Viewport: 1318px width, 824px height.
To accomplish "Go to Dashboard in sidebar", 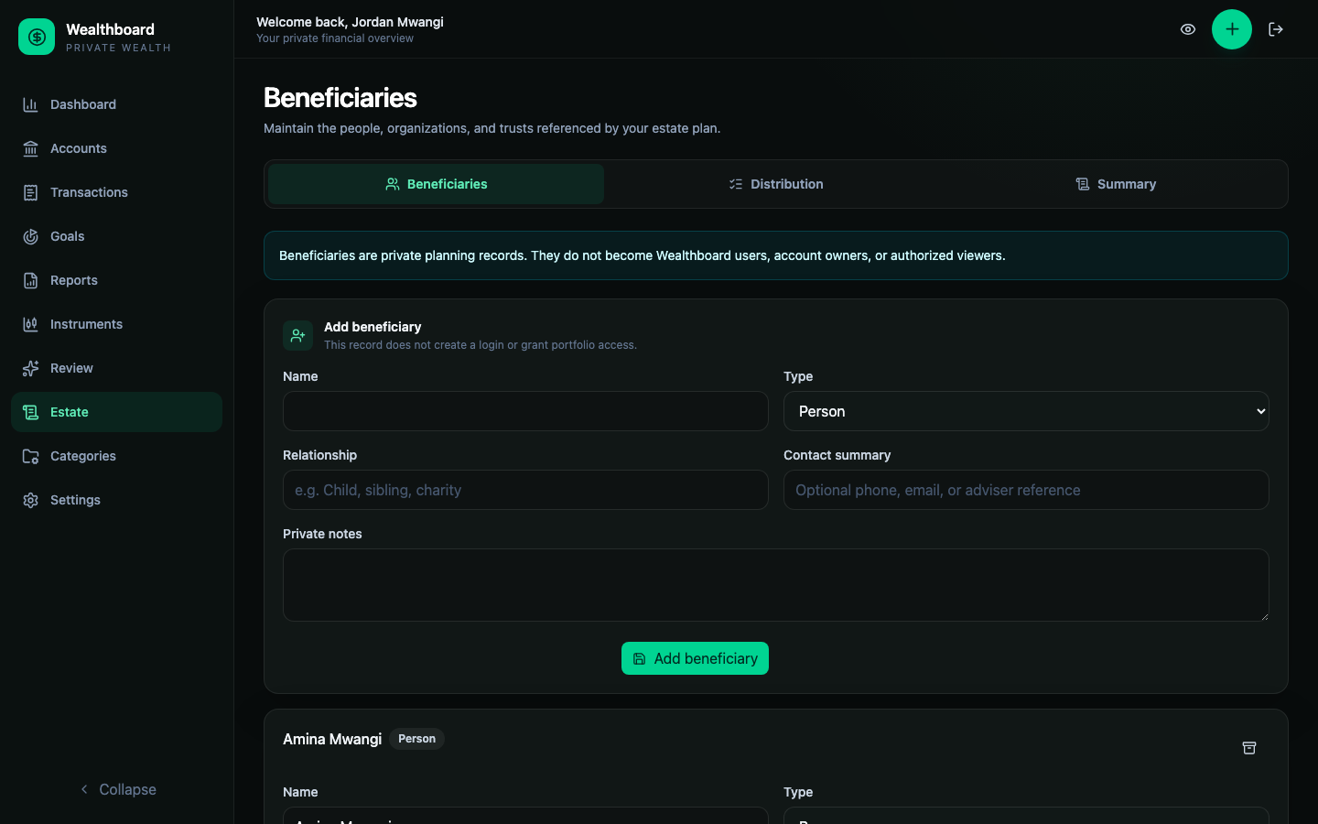I will tap(116, 104).
